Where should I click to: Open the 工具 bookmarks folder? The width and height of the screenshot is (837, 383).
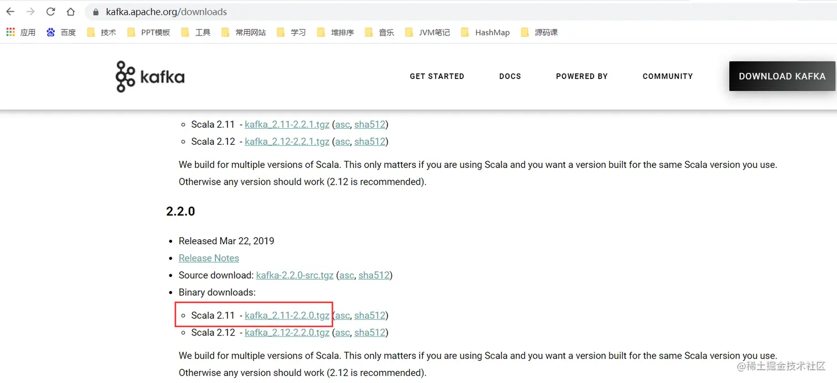(x=196, y=33)
